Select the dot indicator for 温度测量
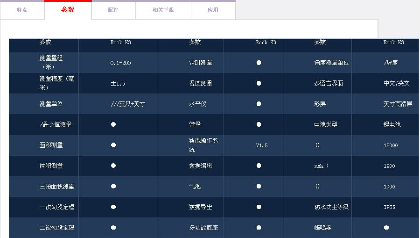This screenshot has height=238, width=420. tap(259, 84)
